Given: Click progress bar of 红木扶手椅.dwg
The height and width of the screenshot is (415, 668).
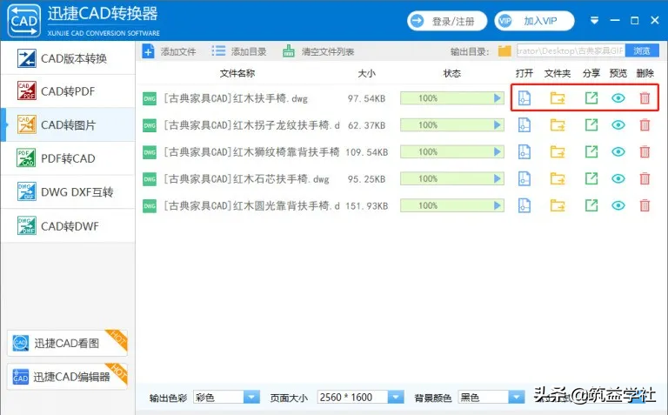Looking at the screenshot, I should 452,98.
